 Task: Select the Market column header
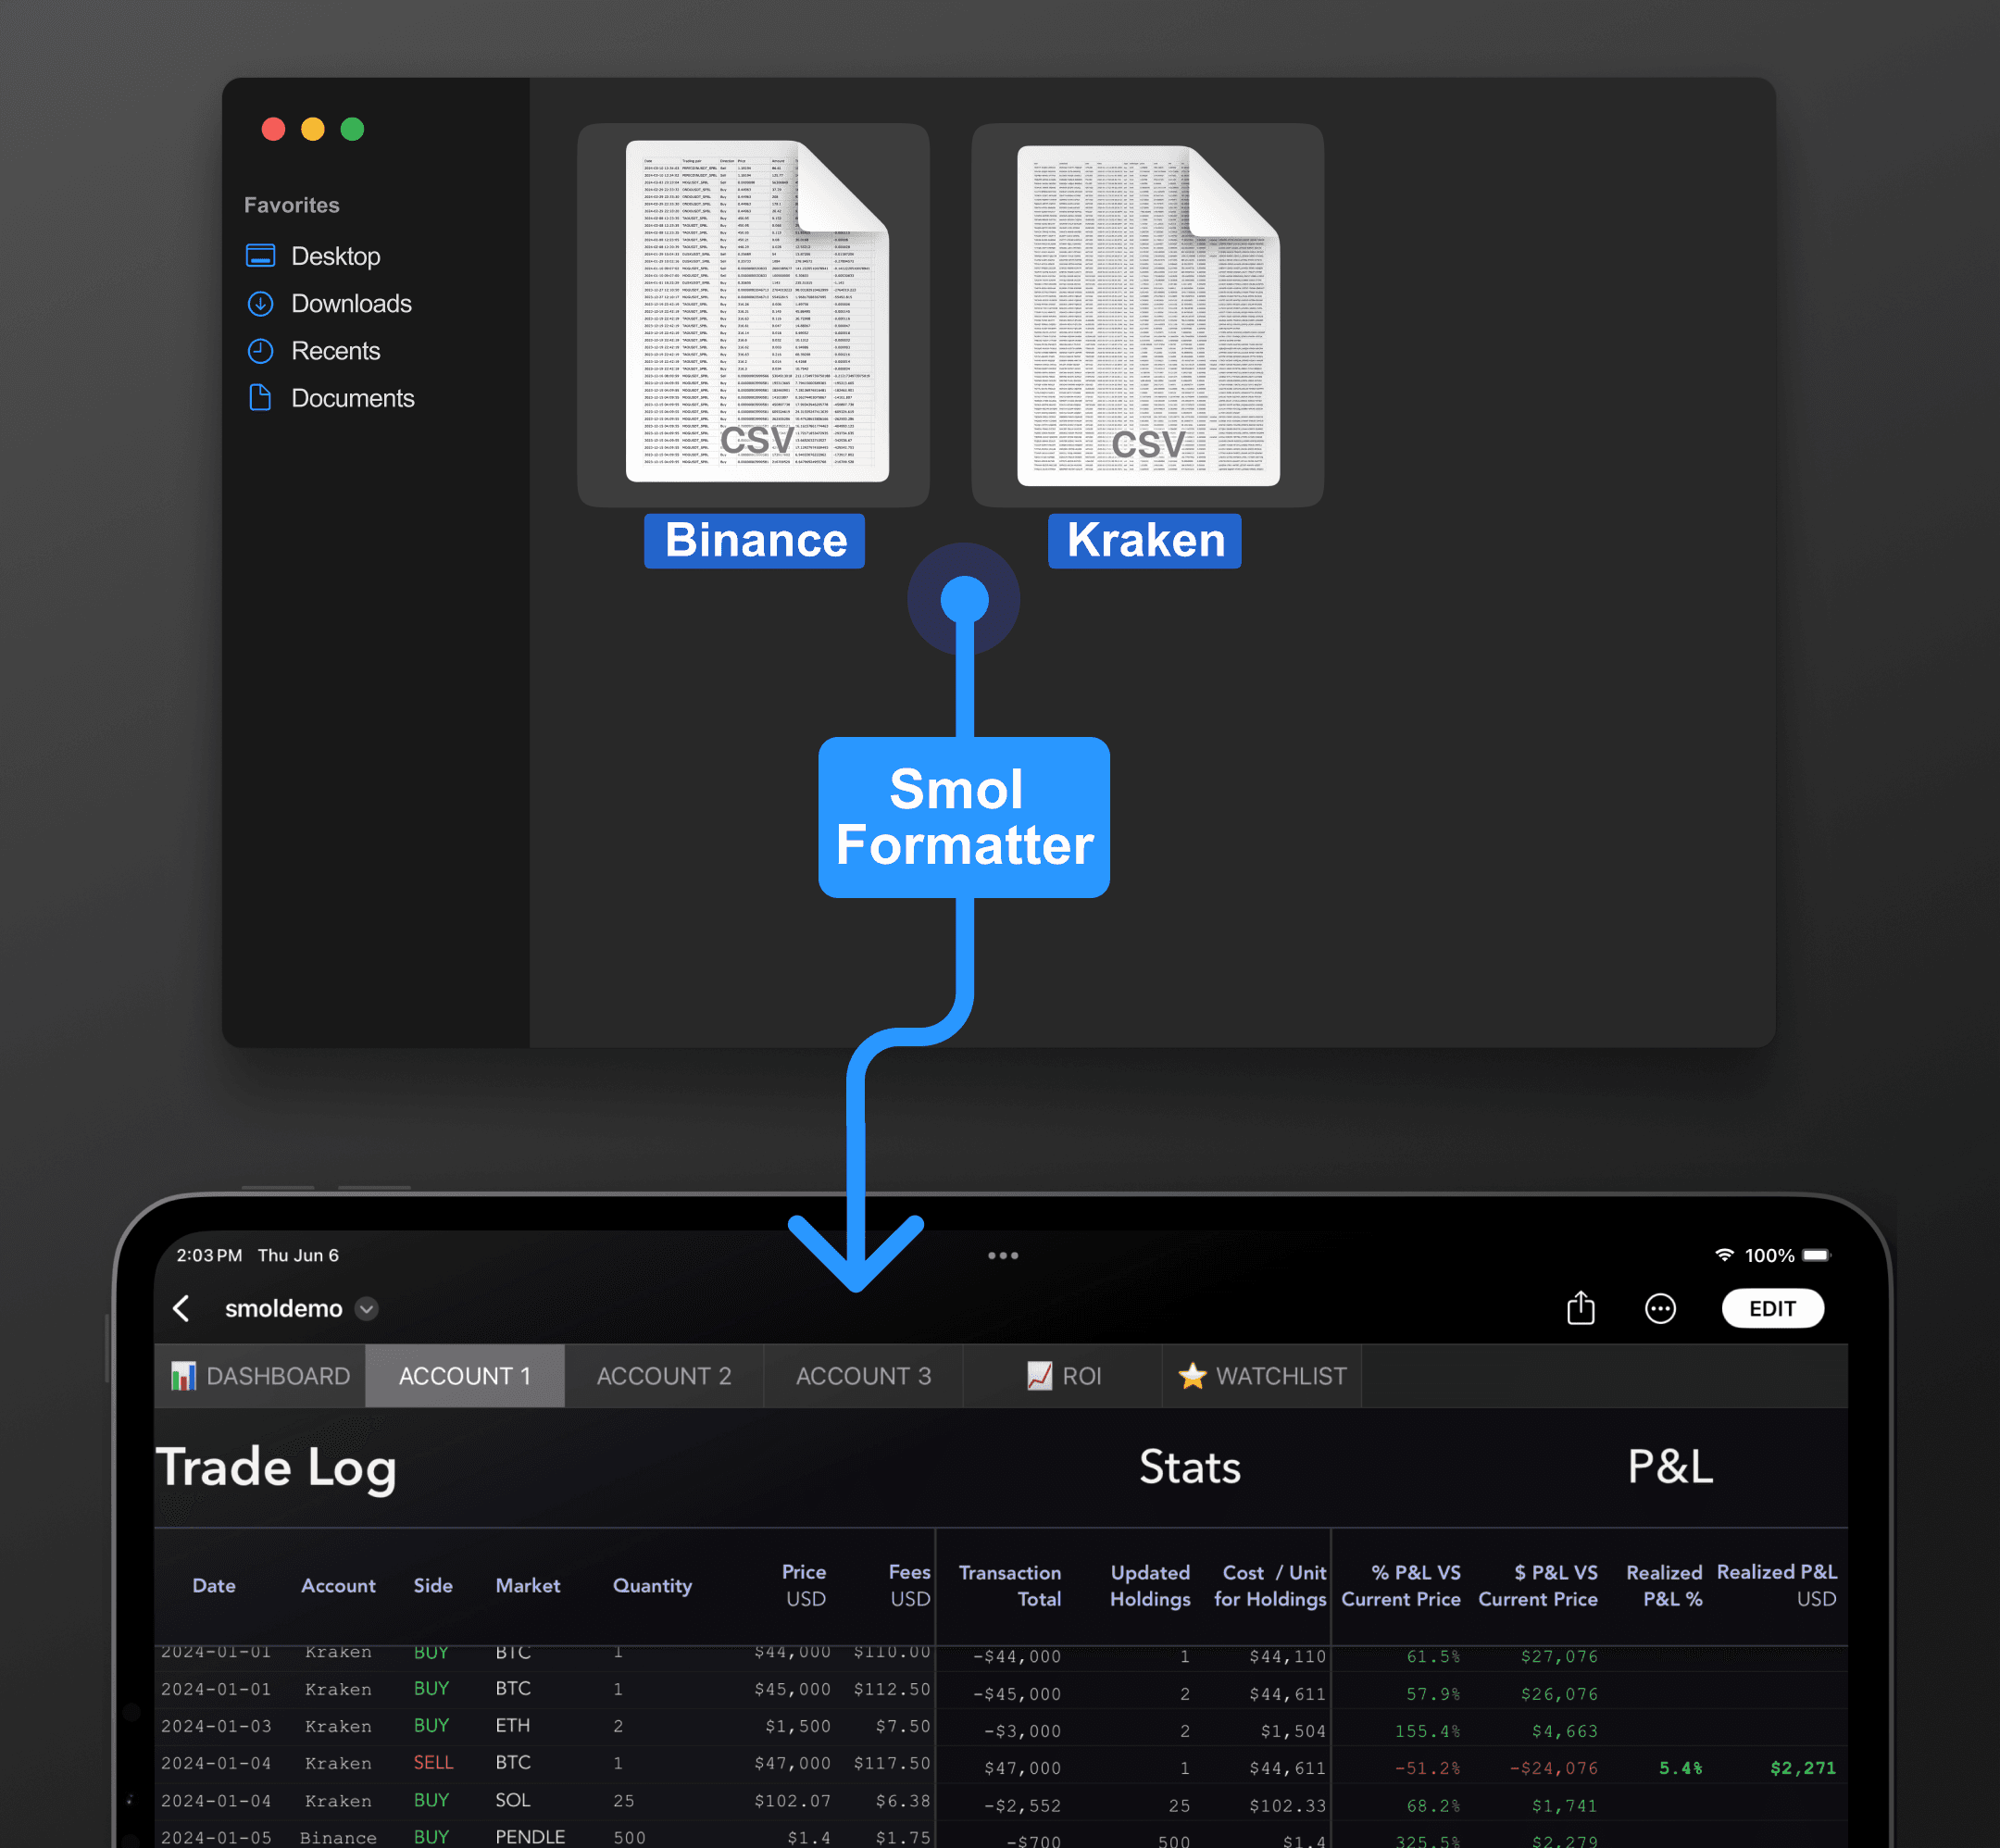[x=527, y=1585]
